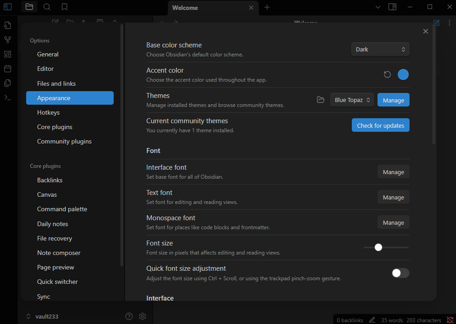The image size is (456, 324).
Task: Open Sync plugin settings
Action: pyautogui.click(x=70, y=296)
